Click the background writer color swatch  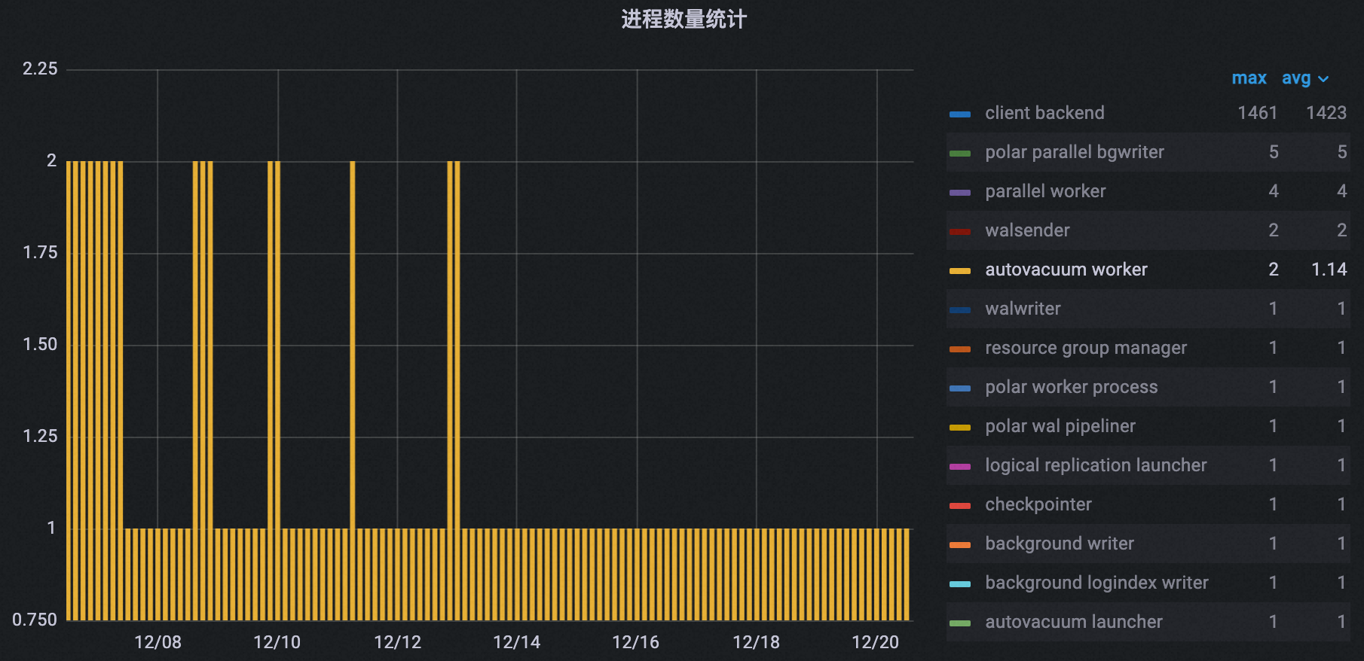[960, 545]
